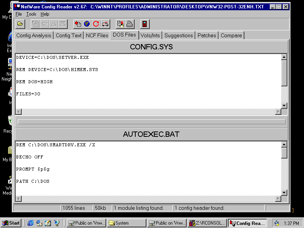Screen dimensions: 304x228
Task: Open the Compare tab
Action: point(231,35)
